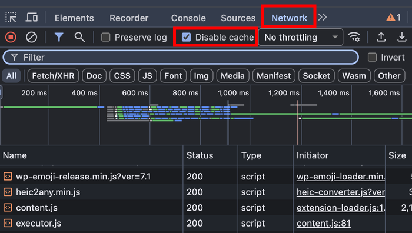Click the 200 status of executor.js
This screenshot has height=233, width=412.
pos(195,223)
